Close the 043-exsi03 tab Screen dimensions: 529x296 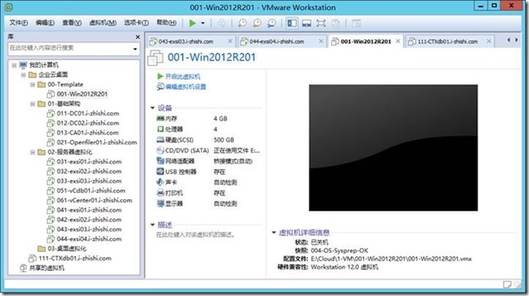point(230,41)
